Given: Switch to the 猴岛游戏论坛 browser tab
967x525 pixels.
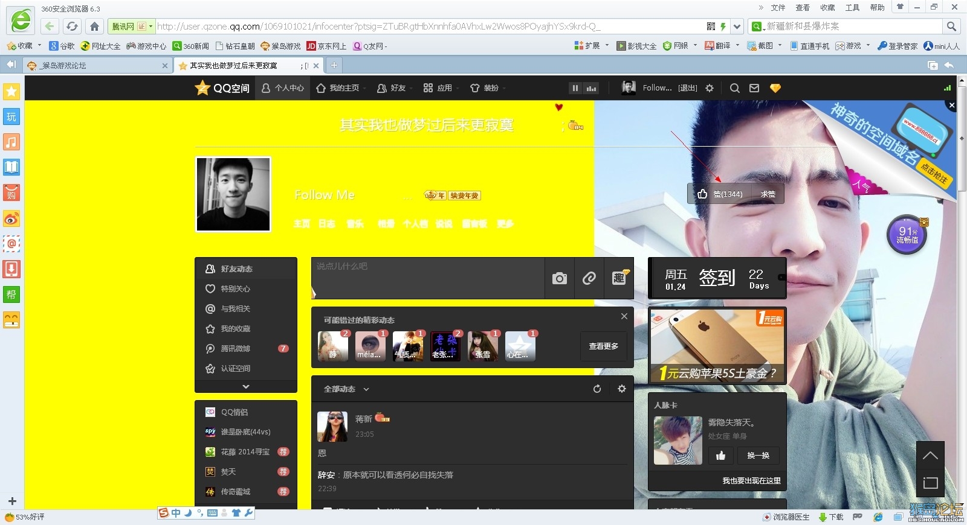Looking at the screenshot, I should 97,65.
